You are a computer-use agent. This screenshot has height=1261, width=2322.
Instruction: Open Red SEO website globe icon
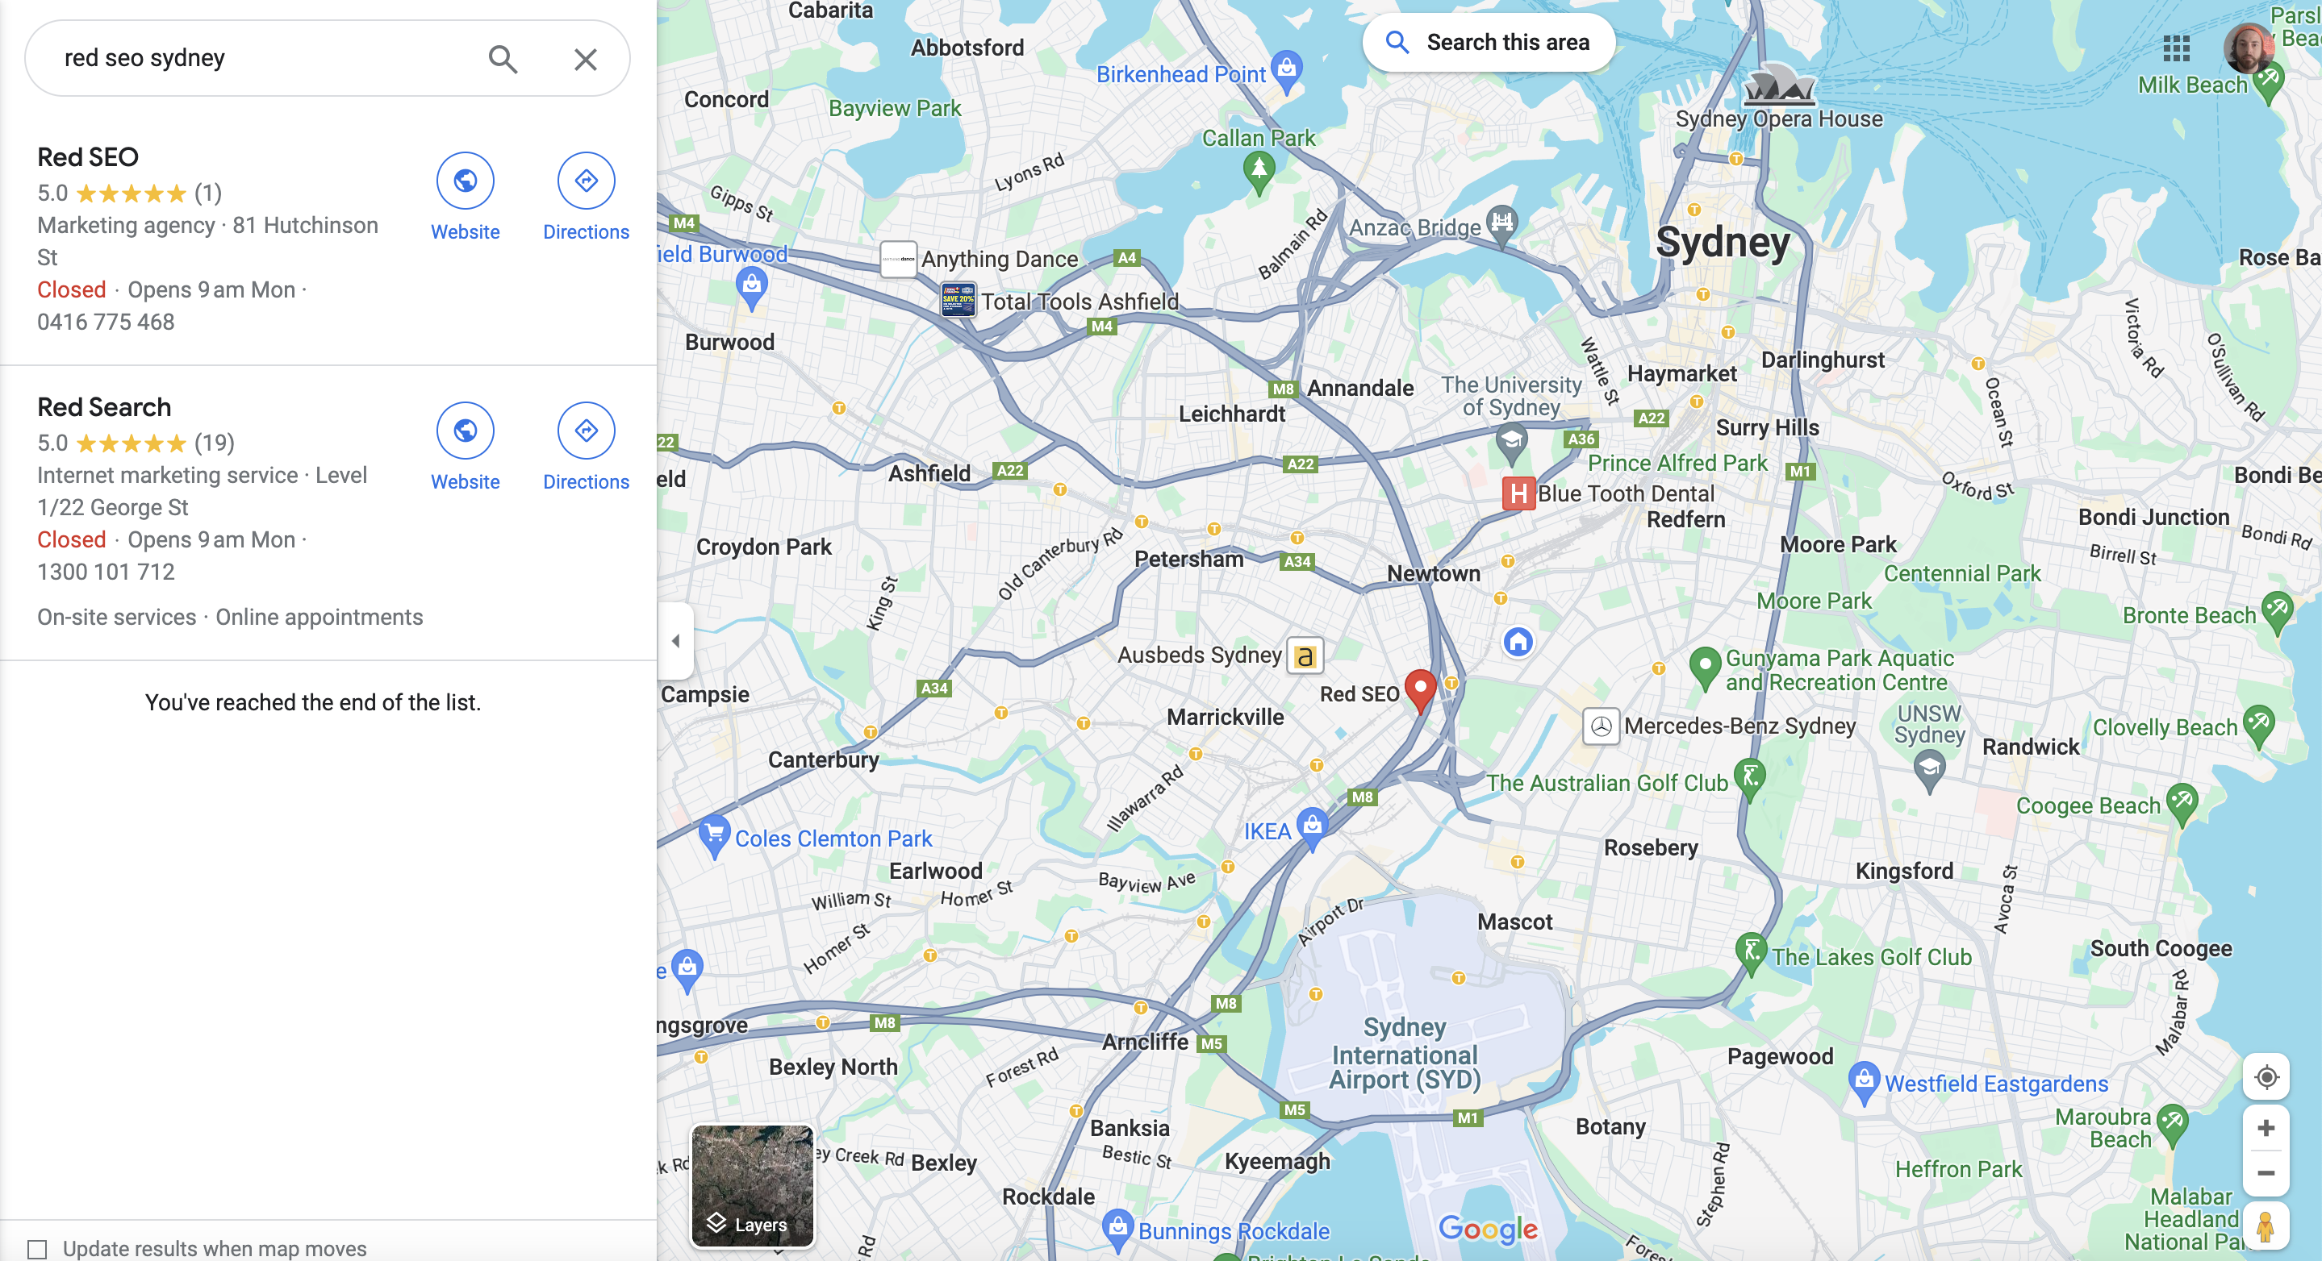coord(465,181)
